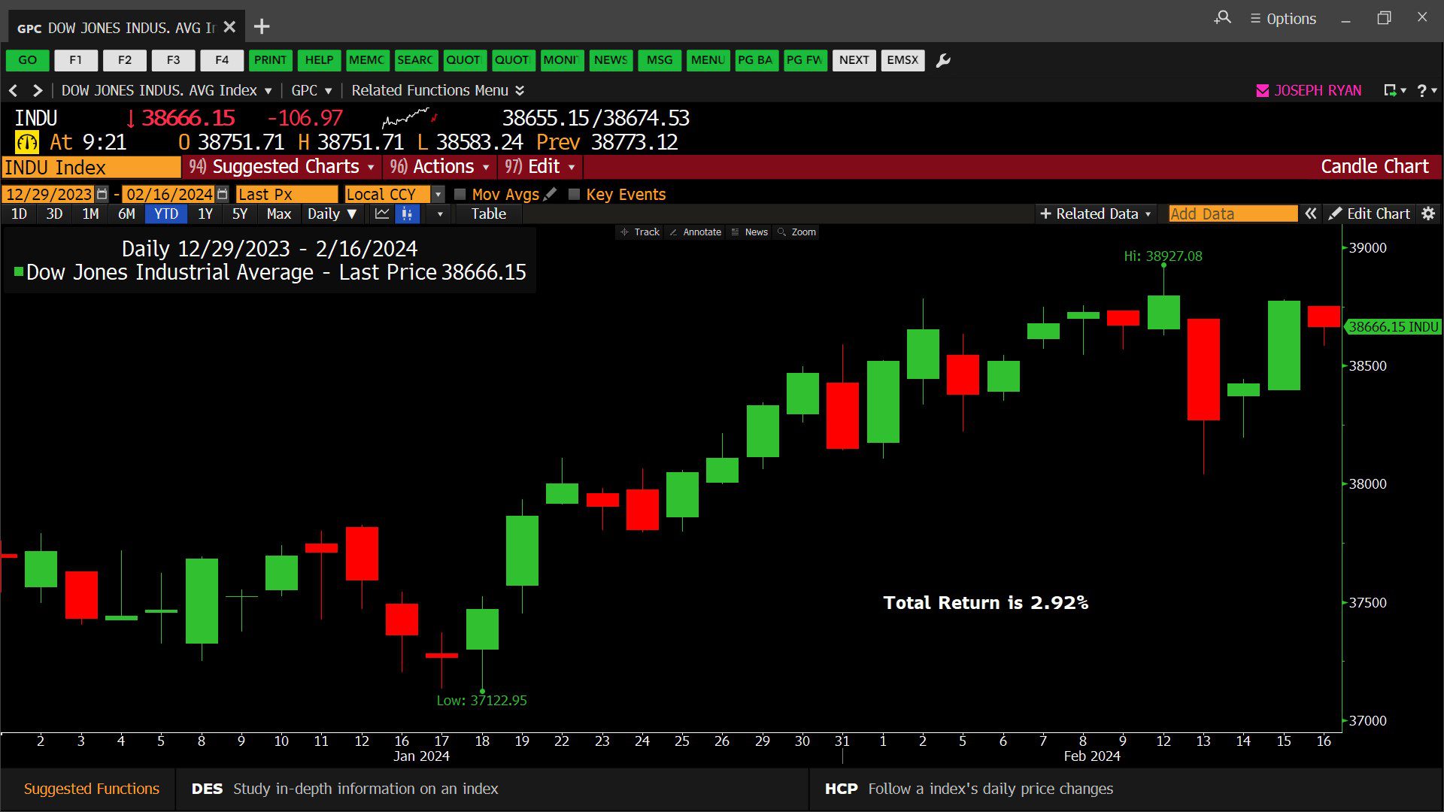Viewport: 1444px width, 812px height.
Task: Activate the Track crosshair tool
Action: (x=639, y=232)
